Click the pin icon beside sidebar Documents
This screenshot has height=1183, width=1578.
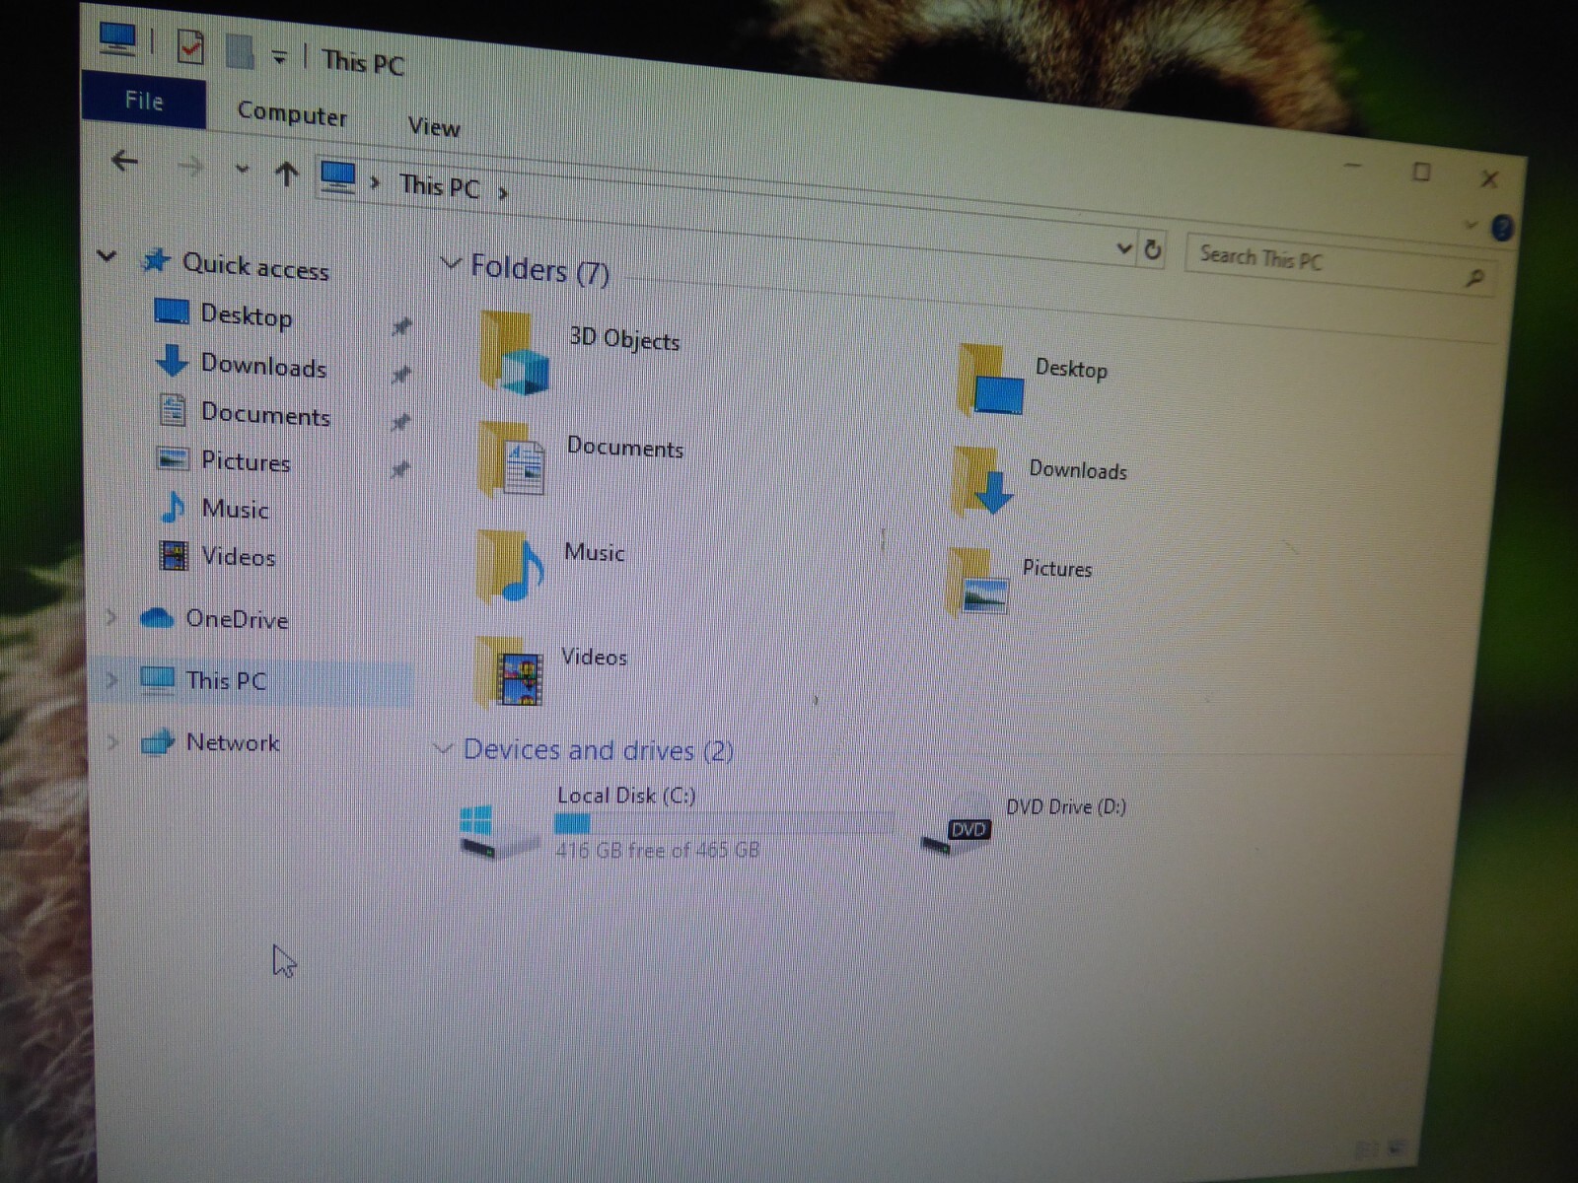(399, 422)
